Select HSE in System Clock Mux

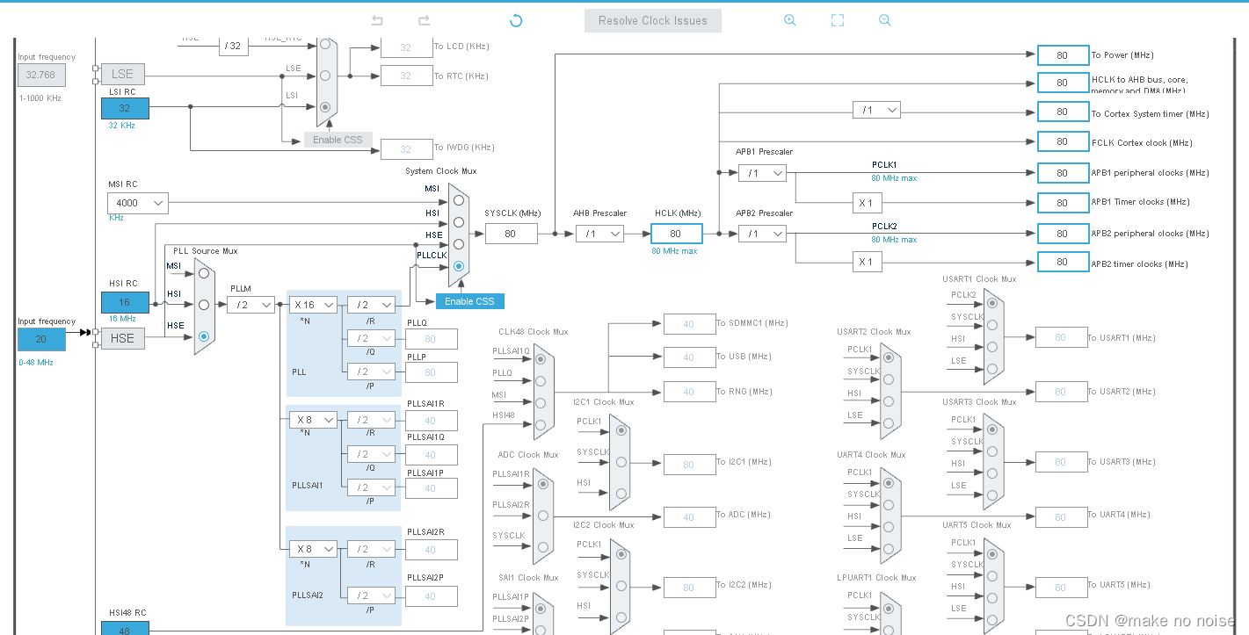point(458,243)
